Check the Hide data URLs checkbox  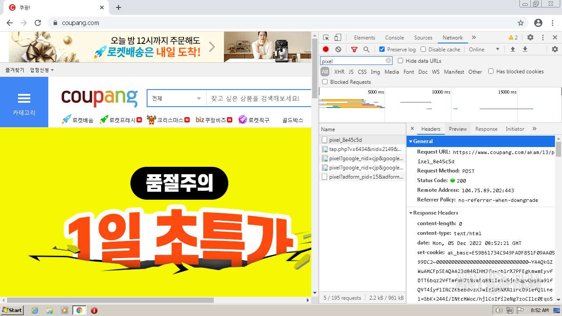[400, 61]
